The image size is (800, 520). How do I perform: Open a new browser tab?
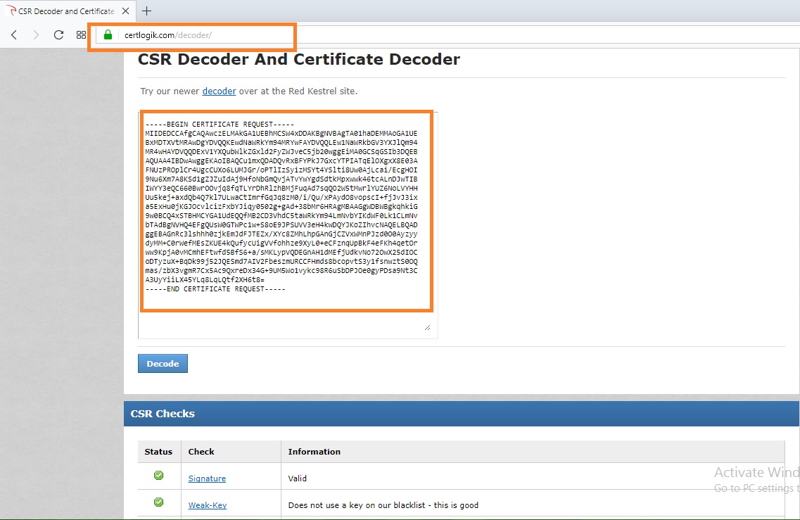click(146, 11)
